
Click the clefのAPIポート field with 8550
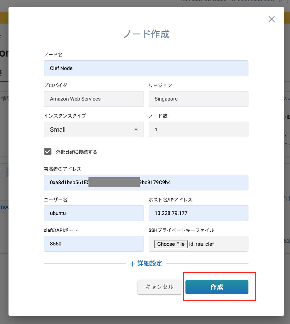[94, 244]
